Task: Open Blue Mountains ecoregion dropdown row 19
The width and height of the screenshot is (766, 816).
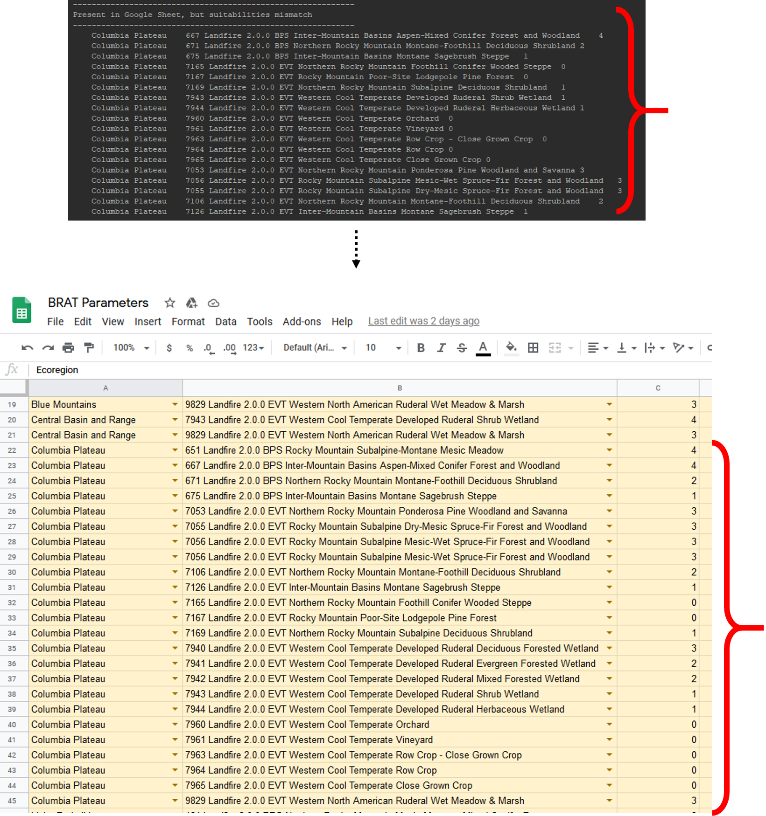Action: (175, 404)
